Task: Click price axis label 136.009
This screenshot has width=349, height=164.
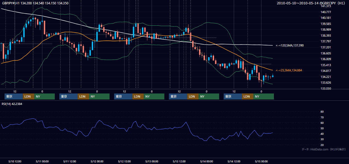Action: (326, 59)
